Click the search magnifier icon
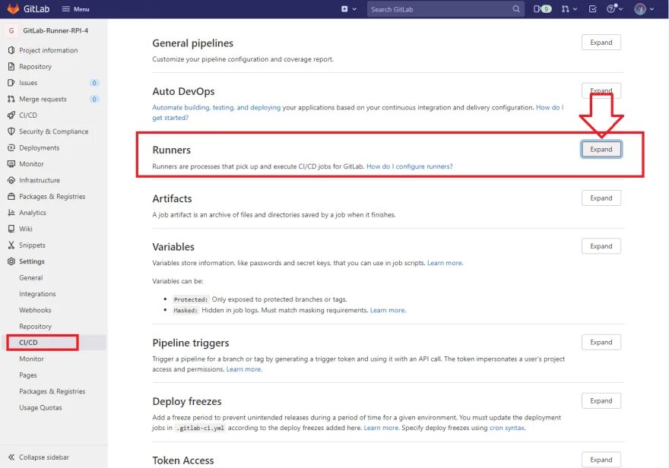This screenshot has height=468, width=669. coord(516,9)
